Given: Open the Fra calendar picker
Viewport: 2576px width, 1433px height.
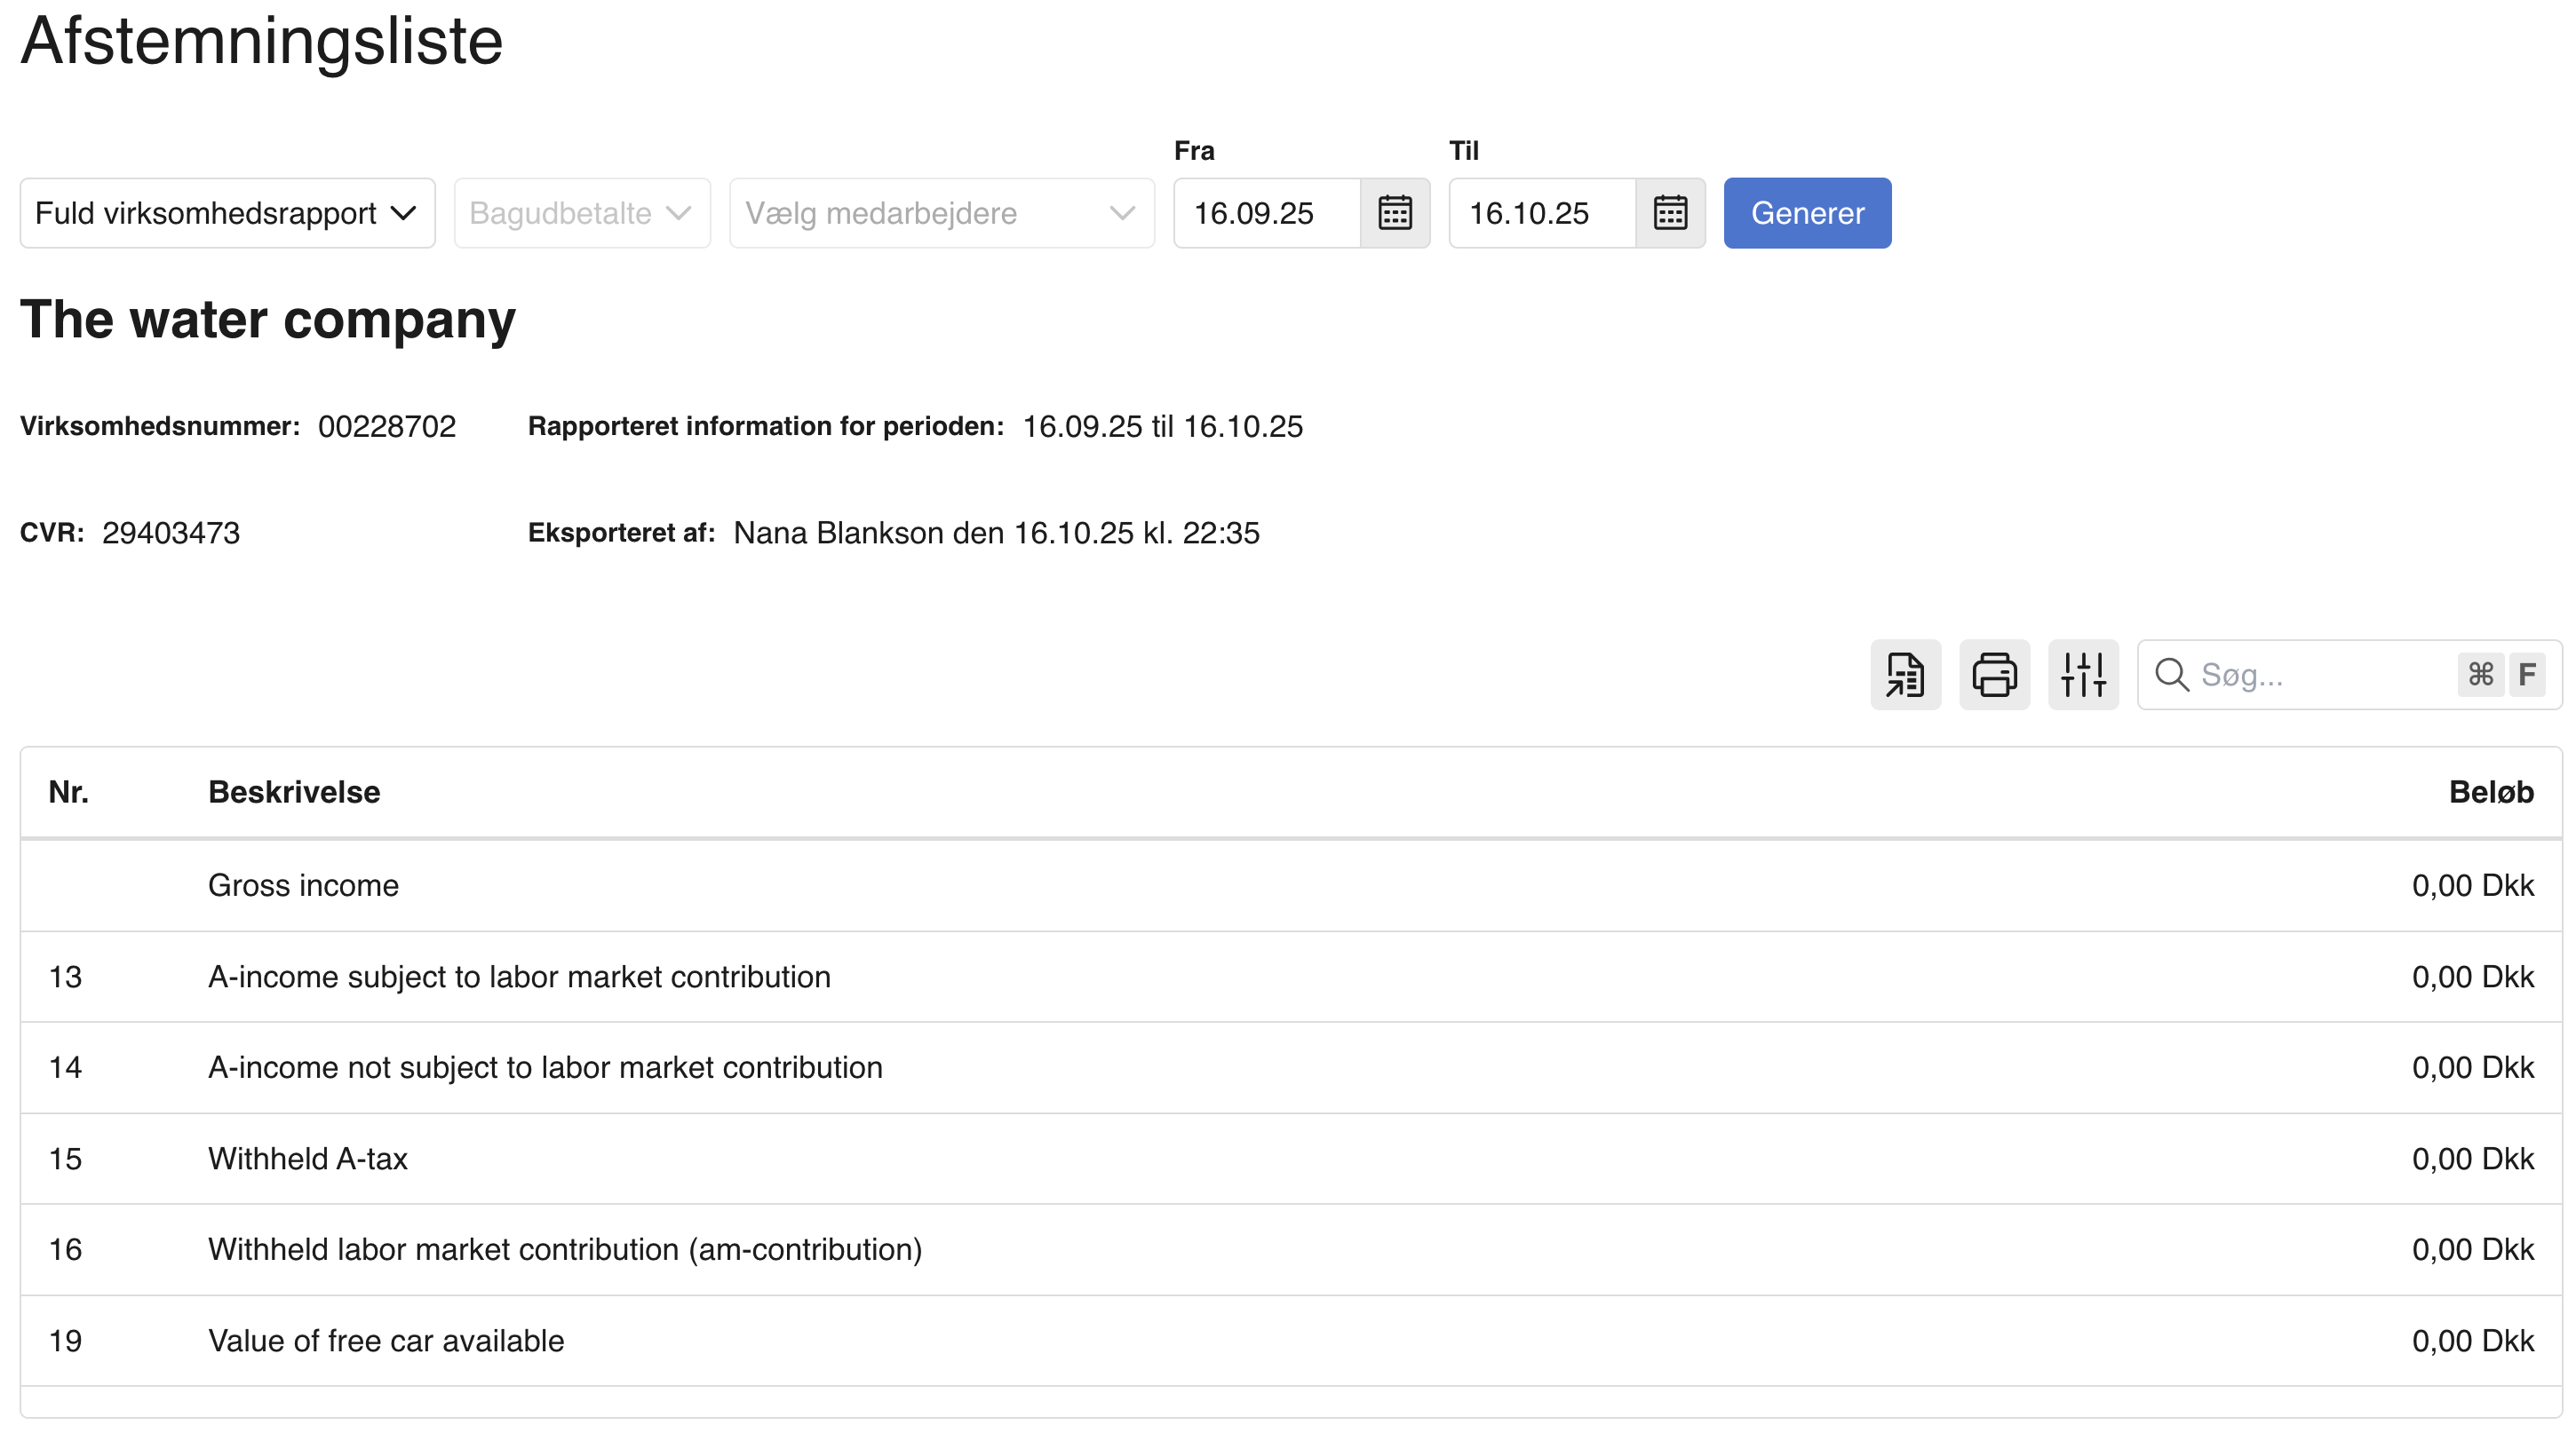Looking at the screenshot, I should coord(1395,212).
